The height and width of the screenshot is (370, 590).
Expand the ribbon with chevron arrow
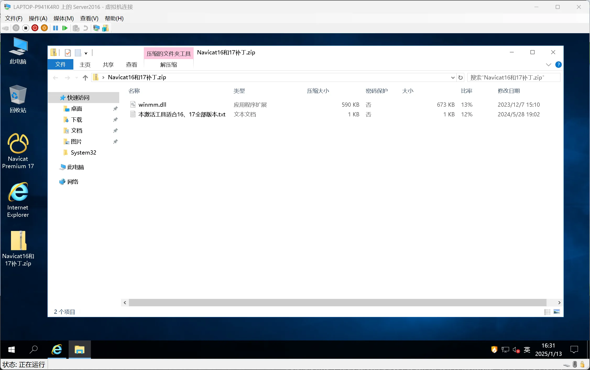(x=548, y=65)
